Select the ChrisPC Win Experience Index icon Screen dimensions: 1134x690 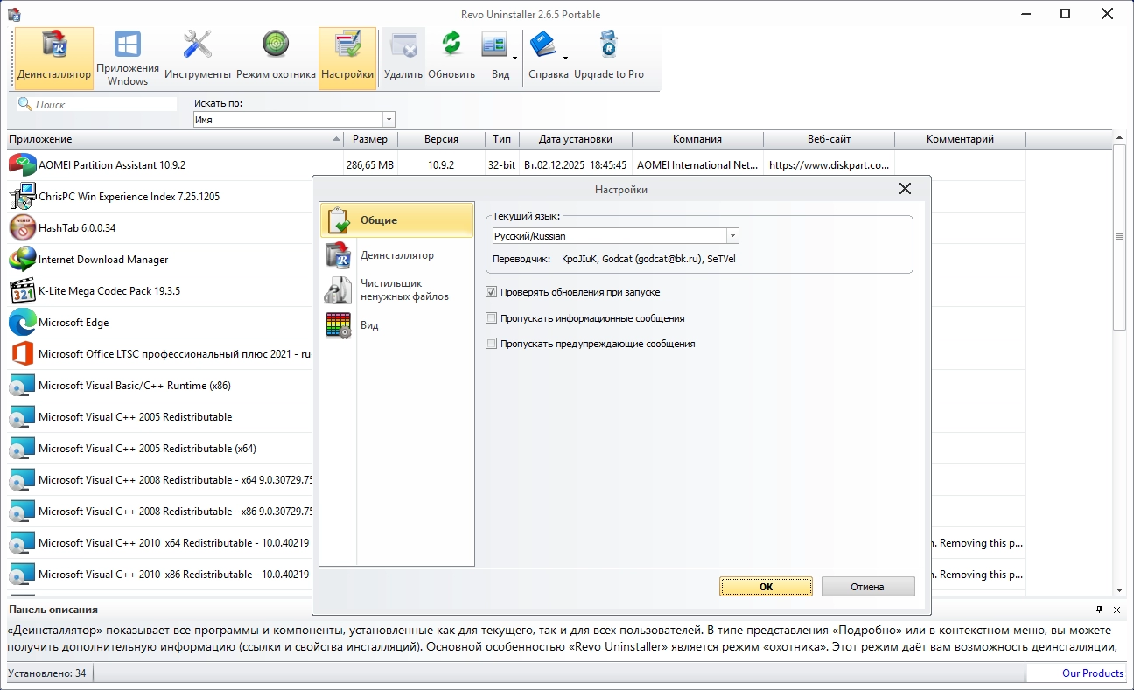(22, 196)
